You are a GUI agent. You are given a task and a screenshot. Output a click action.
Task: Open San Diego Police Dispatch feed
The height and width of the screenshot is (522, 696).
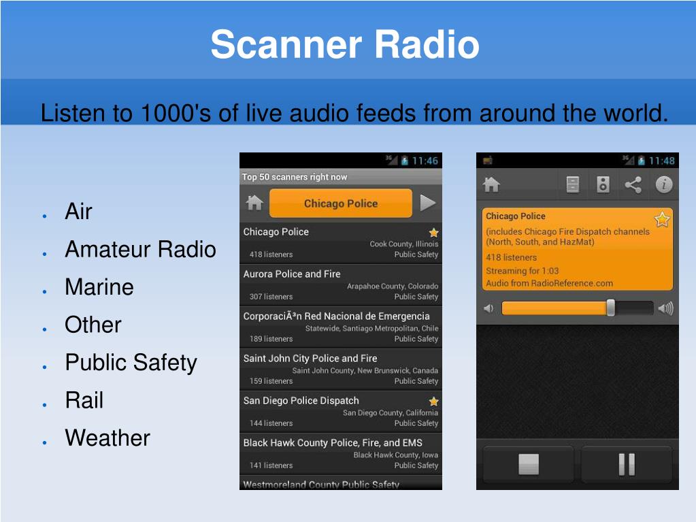341,412
